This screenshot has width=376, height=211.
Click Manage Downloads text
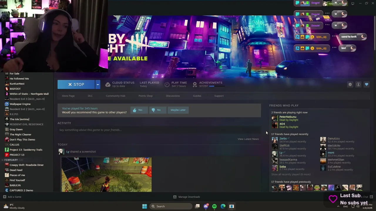189,197
